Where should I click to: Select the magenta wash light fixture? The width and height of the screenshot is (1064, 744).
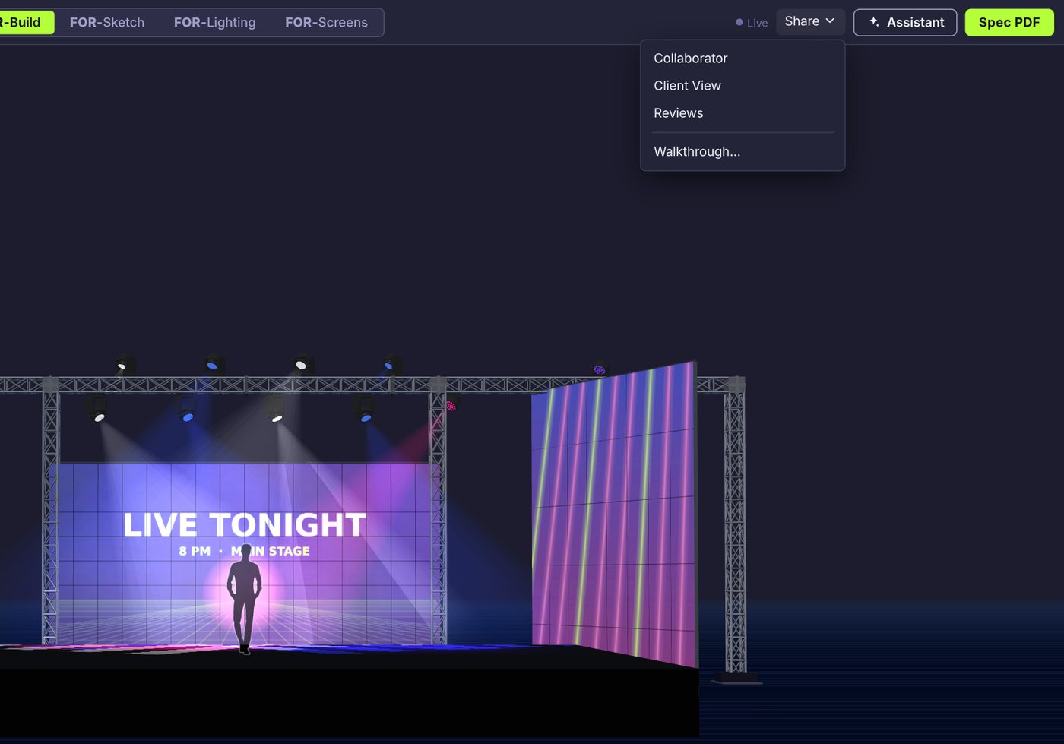(451, 405)
